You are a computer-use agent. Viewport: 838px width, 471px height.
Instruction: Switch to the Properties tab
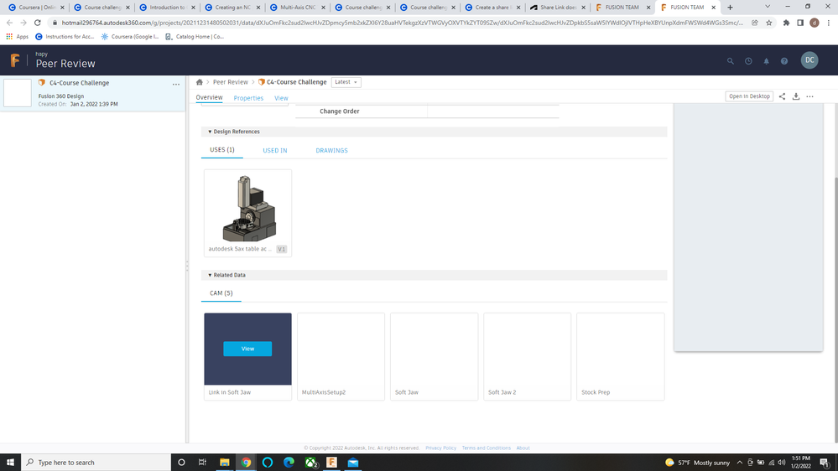point(248,98)
